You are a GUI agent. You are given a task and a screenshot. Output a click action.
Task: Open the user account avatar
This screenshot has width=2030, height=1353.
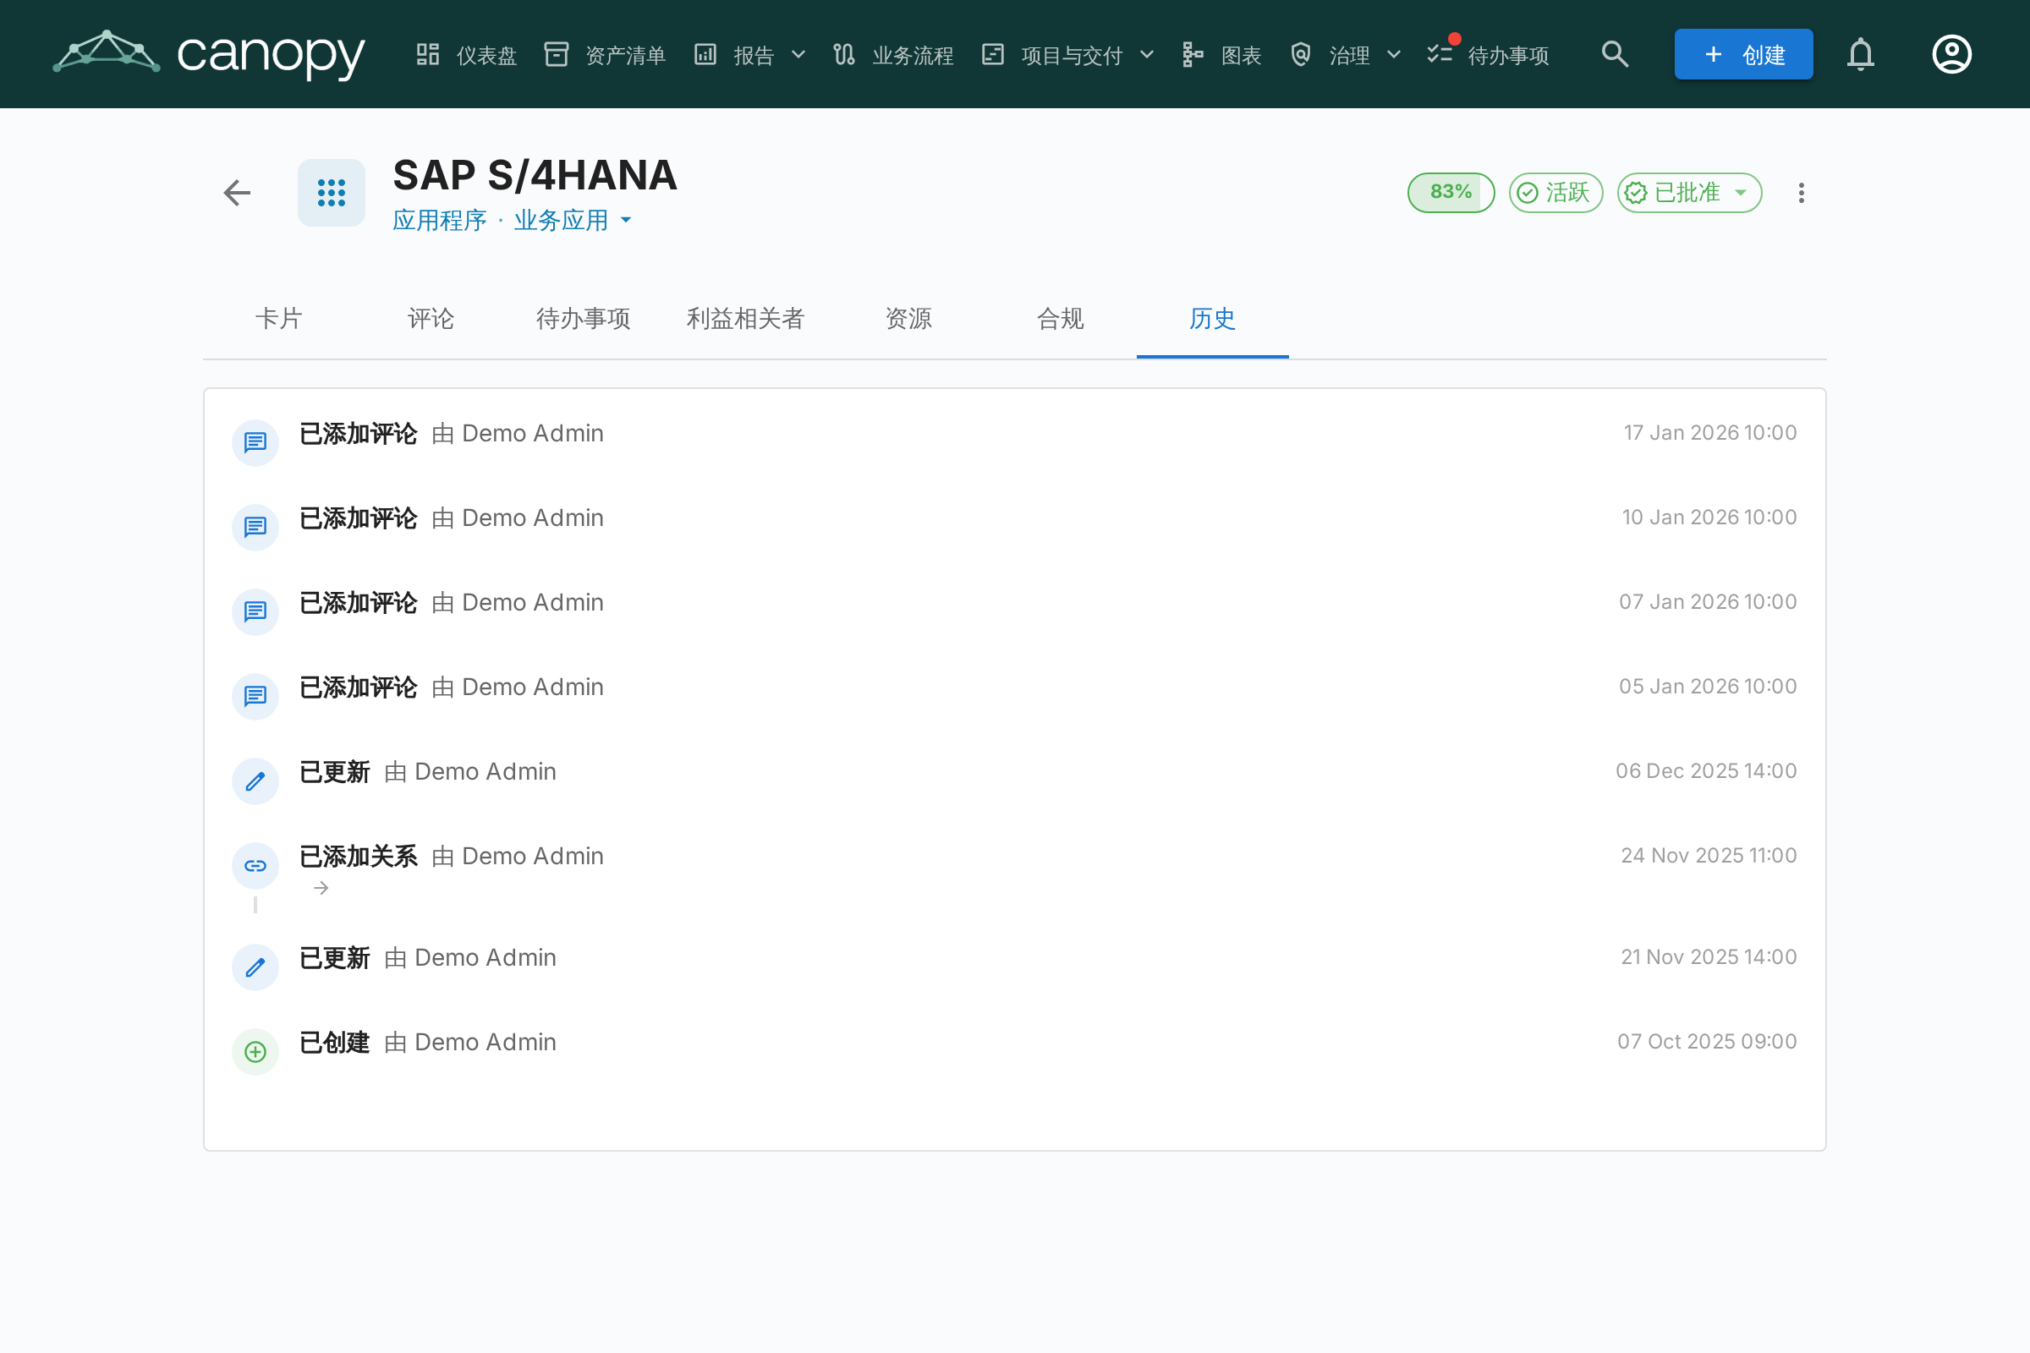1951,54
